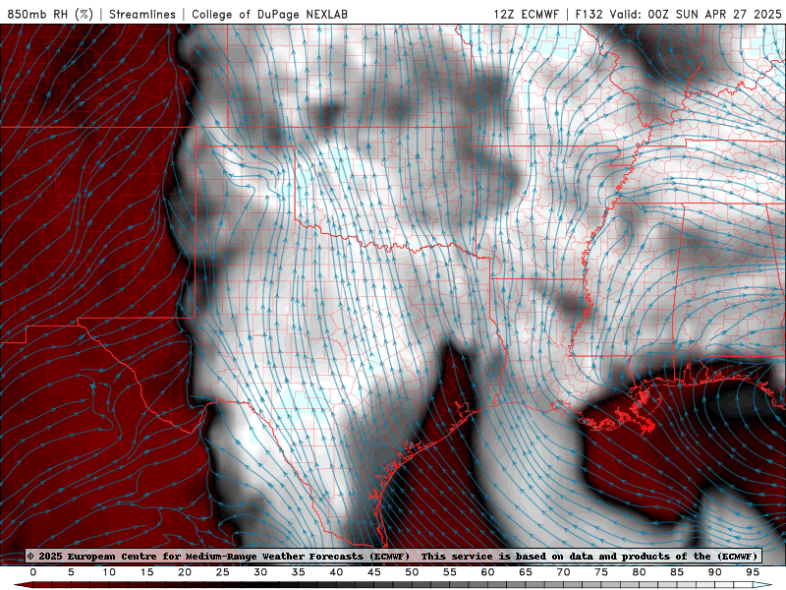Click "College of DuPage NEXLAB" header text
The width and height of the screenshot is (786, 590).
click(269, 14)
